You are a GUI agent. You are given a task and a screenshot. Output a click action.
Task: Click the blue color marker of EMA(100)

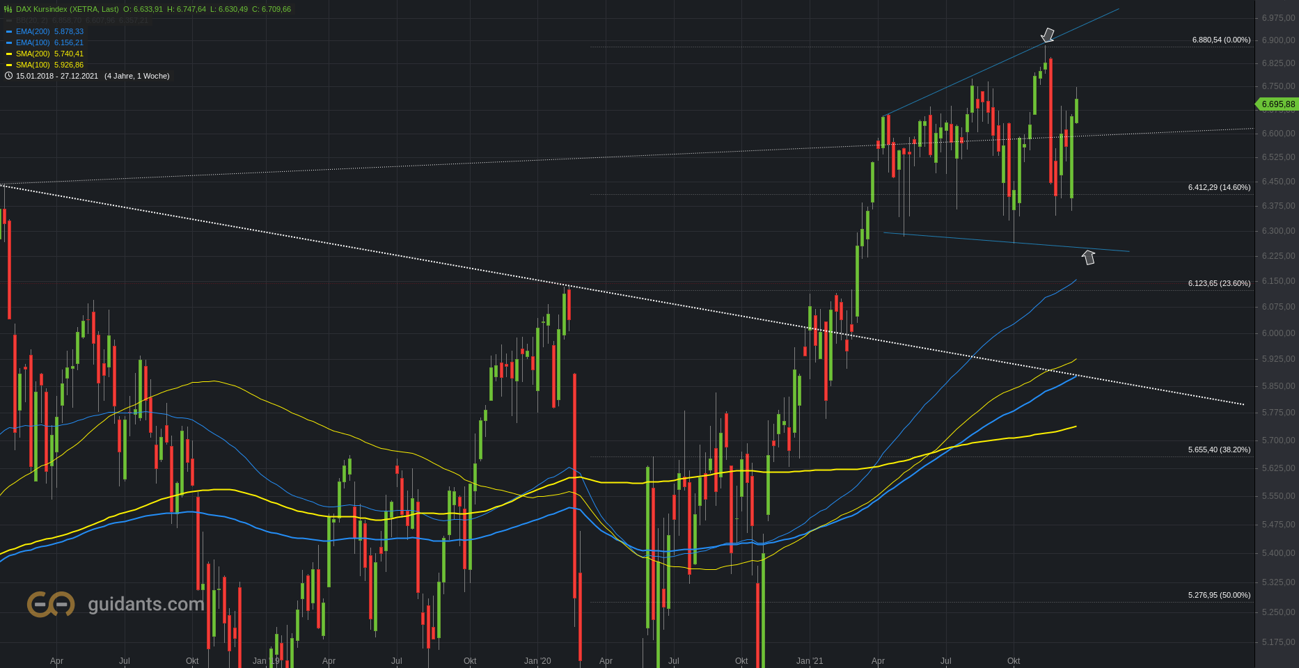pos(9,43)
